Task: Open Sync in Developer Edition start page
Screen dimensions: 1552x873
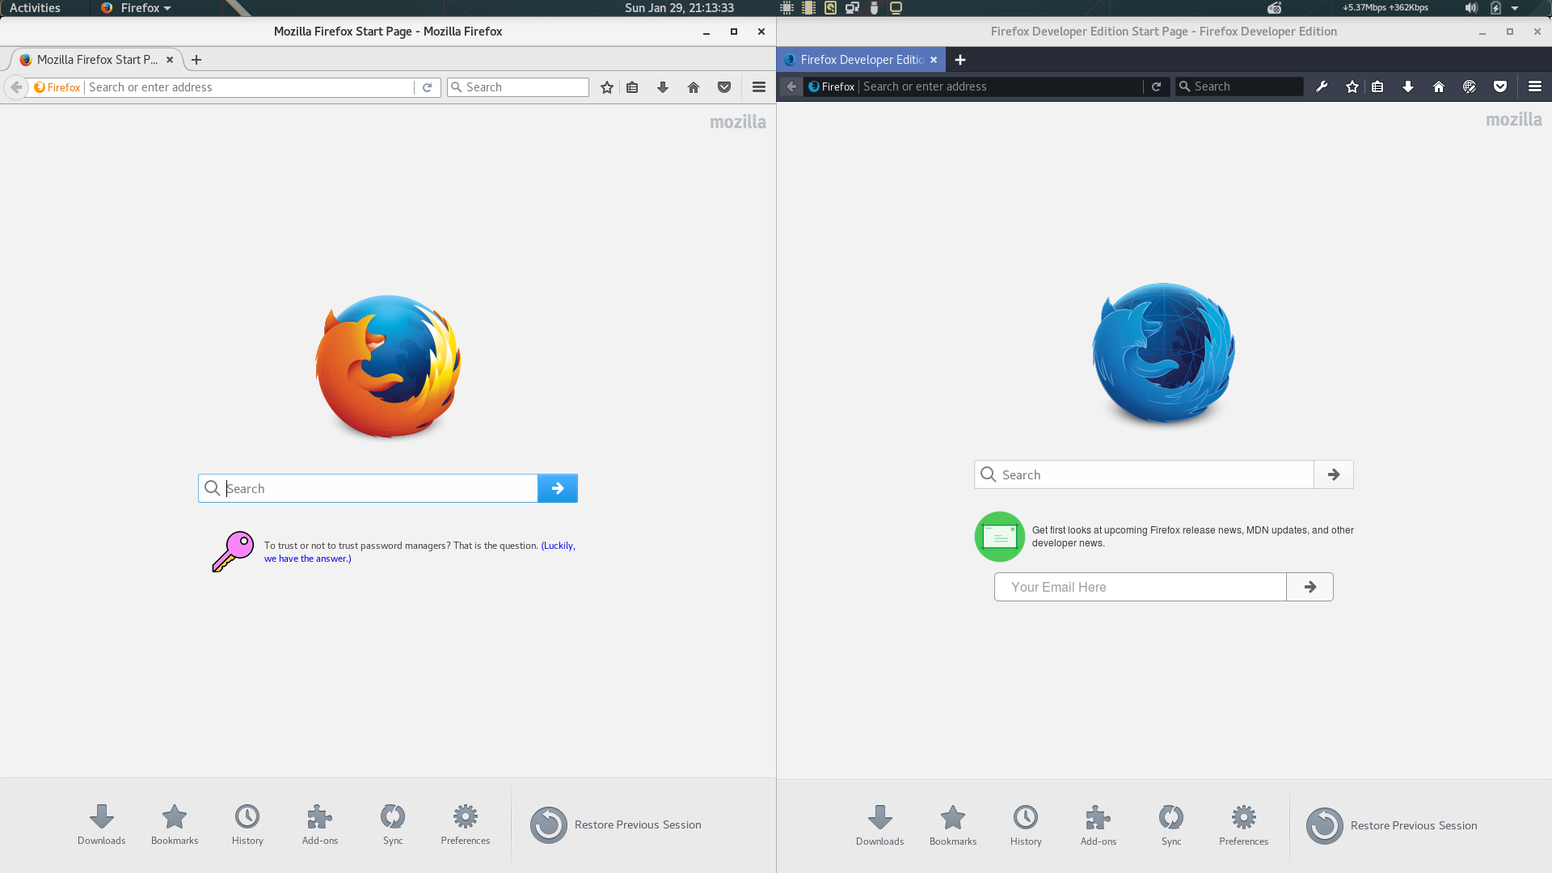Action: click(x=1171, y=825)
